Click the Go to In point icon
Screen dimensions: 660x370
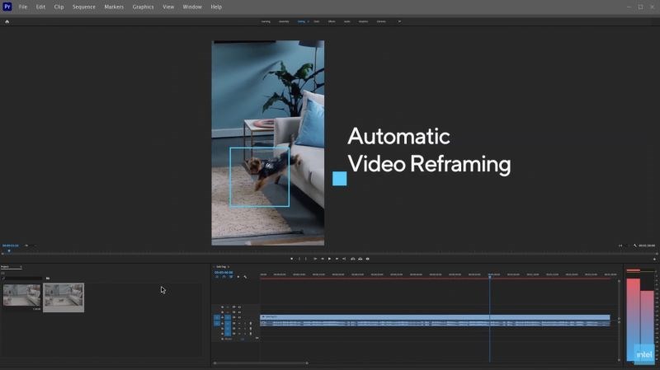[x=314, y=259]
